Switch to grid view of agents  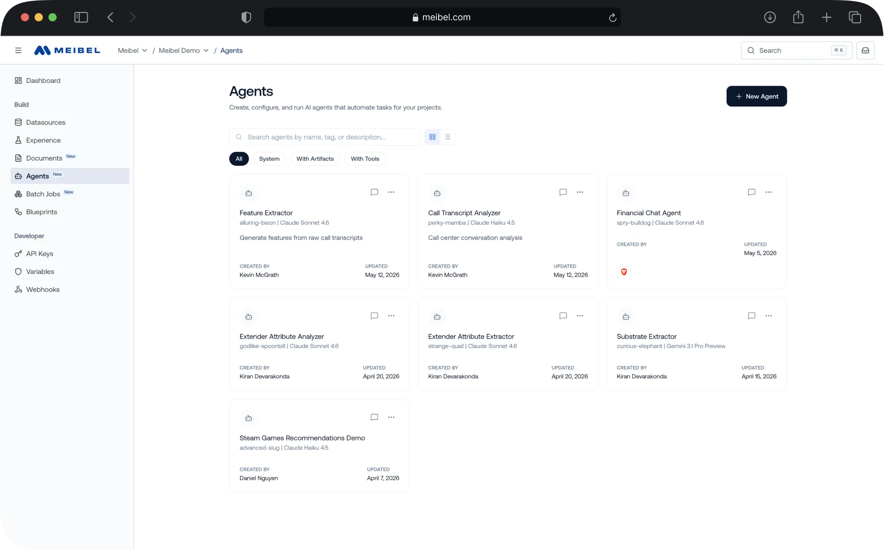[x=432, y=137]
